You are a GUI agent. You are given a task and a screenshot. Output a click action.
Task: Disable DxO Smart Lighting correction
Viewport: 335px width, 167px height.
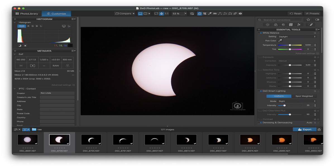click(260, 91)
